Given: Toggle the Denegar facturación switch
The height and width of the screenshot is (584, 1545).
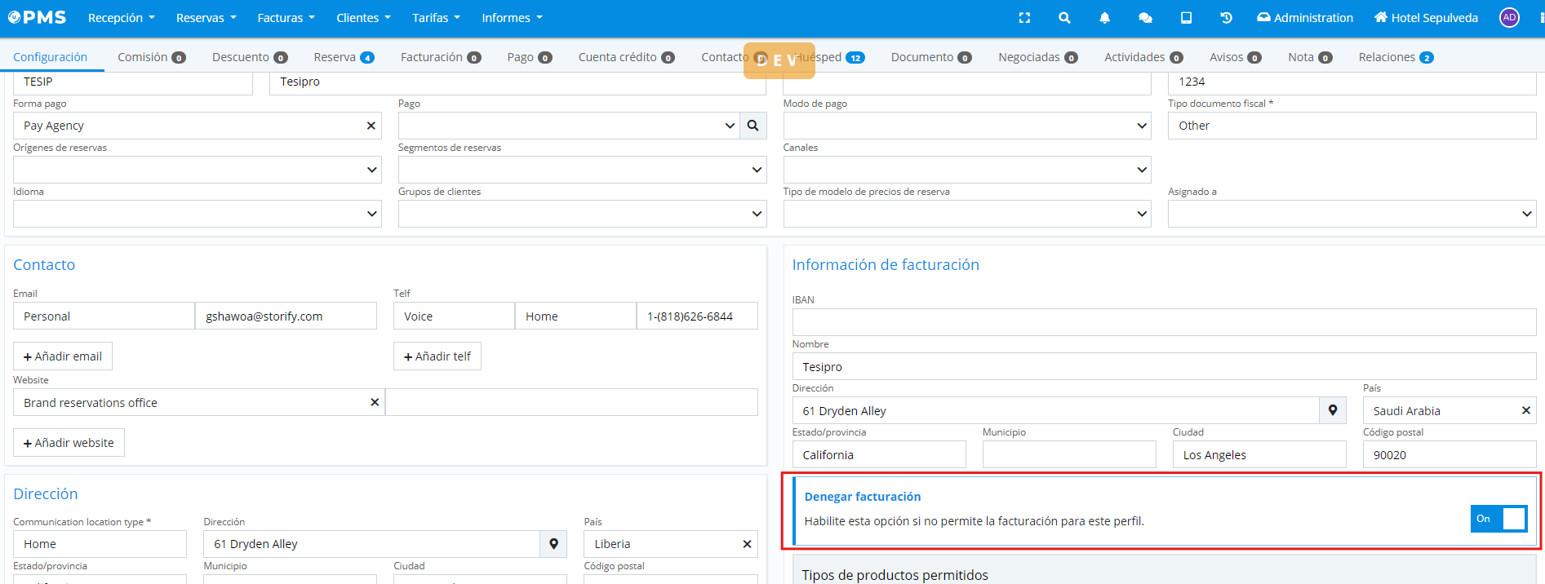Looking at the screenshot, I should [x=1498, y=519].
